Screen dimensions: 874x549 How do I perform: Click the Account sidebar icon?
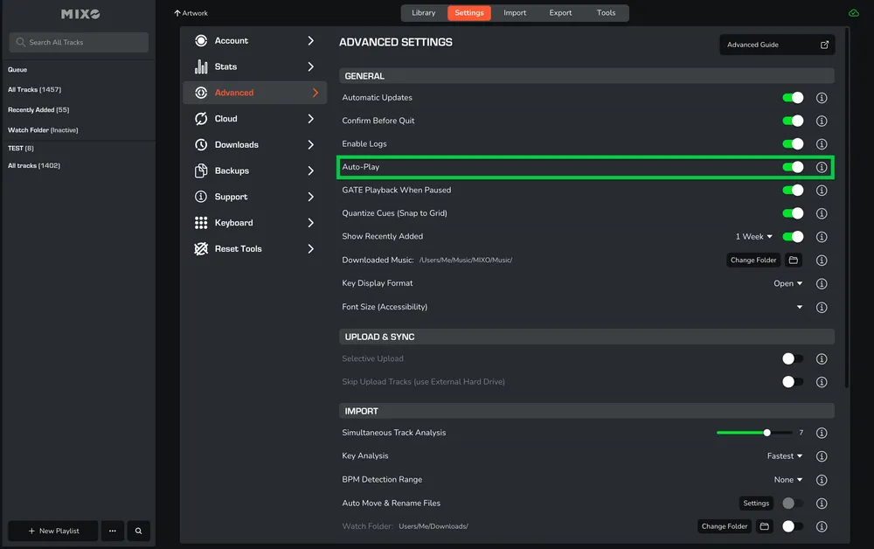201,41
